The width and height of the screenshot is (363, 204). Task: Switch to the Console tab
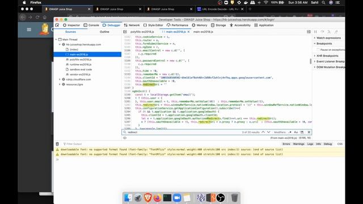[91, 25]
